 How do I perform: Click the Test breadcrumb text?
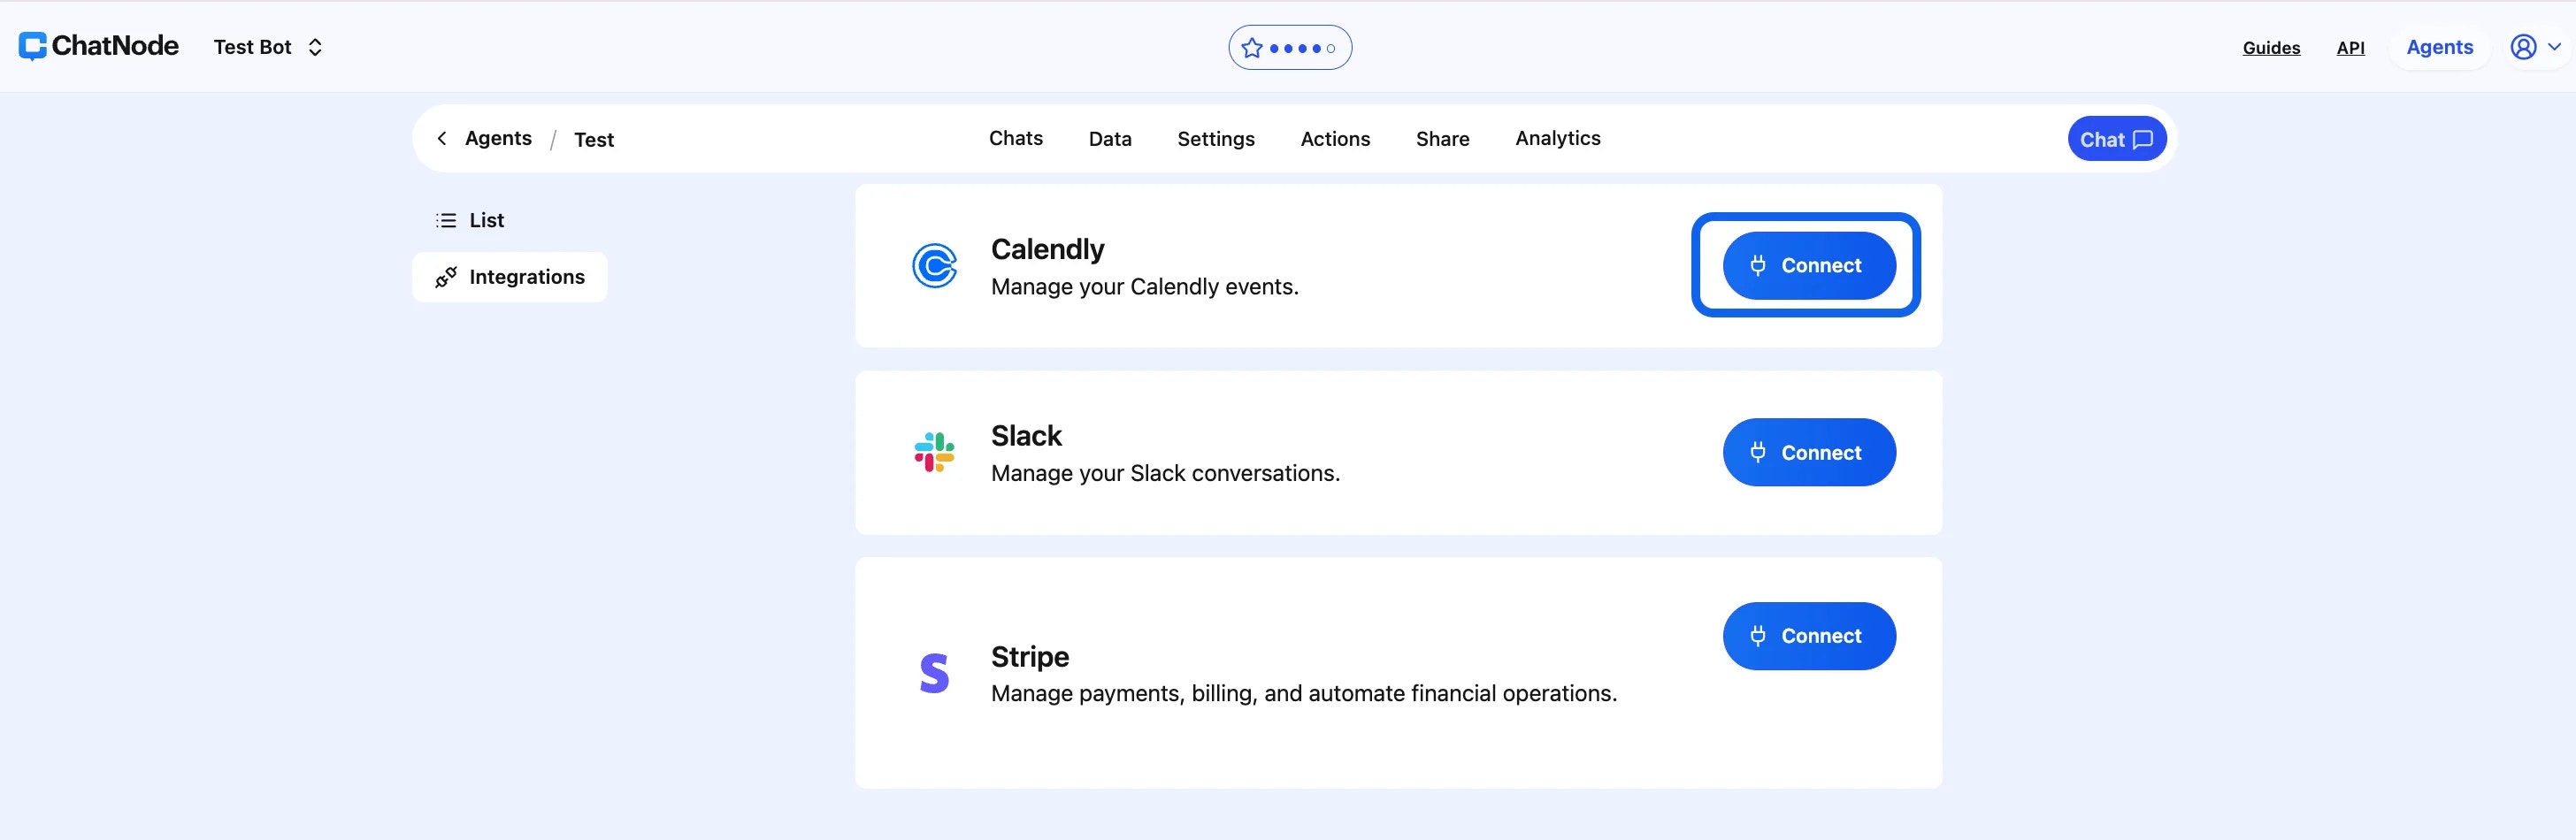tap(594, 139)
